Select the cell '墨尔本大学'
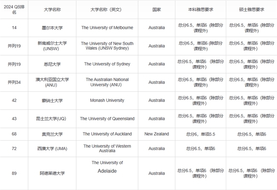277x190 pixels. (x=52, y=28)
